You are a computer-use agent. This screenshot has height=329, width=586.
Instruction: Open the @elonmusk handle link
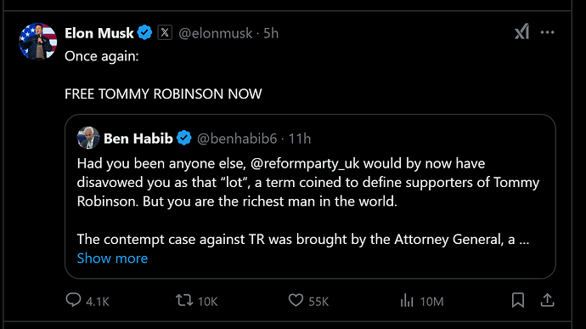click(x=215, y=34)
